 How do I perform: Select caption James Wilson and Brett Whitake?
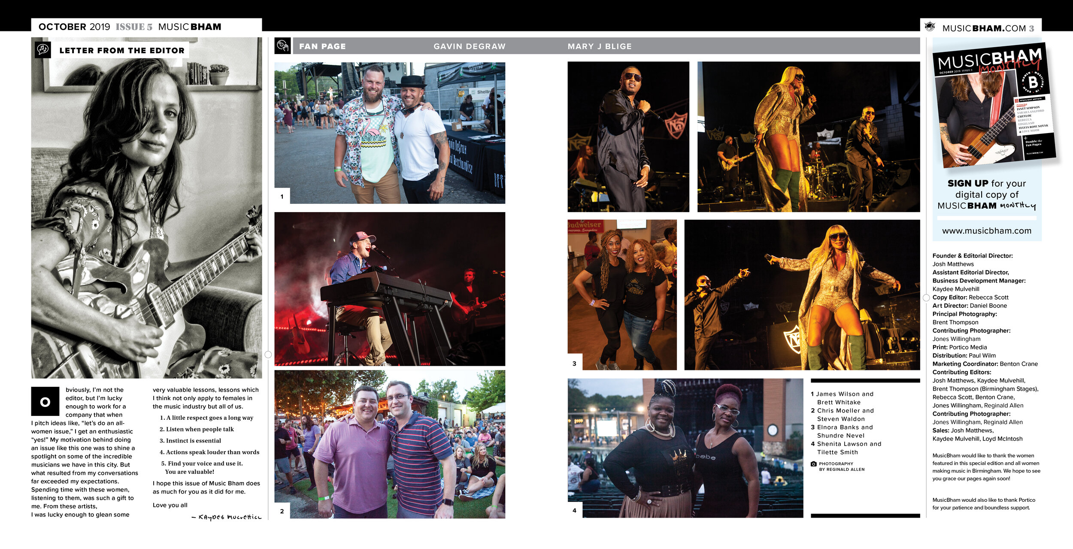tap(842, 398)
